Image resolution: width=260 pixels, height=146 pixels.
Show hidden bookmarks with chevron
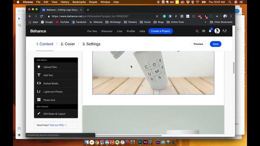(206, 22)
